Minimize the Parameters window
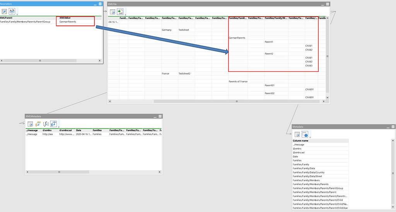The width and height of the screenshot is (396, 212). coord(95,4)
